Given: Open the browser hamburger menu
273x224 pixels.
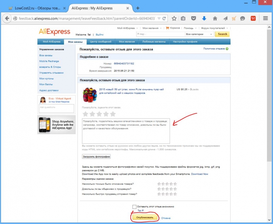Looking at the screenshot, I should tap(265, 18).
